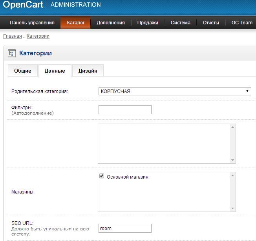The height and width of the screenshot is (241, 256).
Task: Click the filters list scrollbar down arrow
Action: click(233, 160)
